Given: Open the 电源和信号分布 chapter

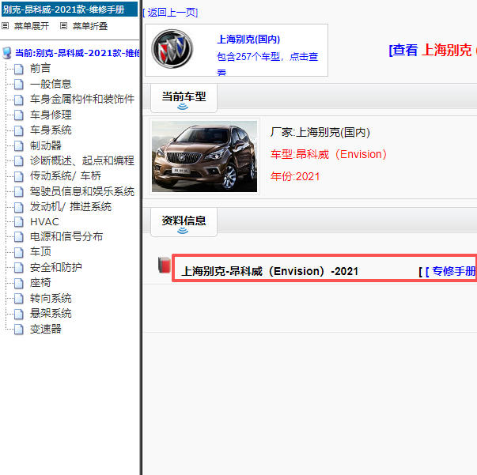Looking at the screenshot, I should click(x=66, y=236).
